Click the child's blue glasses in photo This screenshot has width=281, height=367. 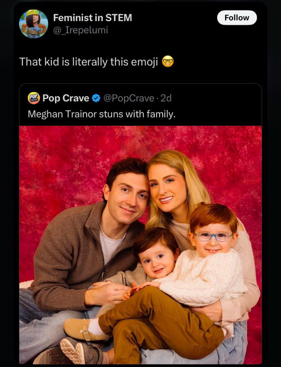point(213,237)
